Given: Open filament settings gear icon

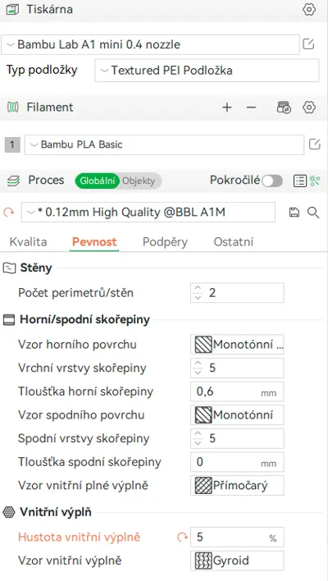Looking at the screenshot, I should coord(309,108).
